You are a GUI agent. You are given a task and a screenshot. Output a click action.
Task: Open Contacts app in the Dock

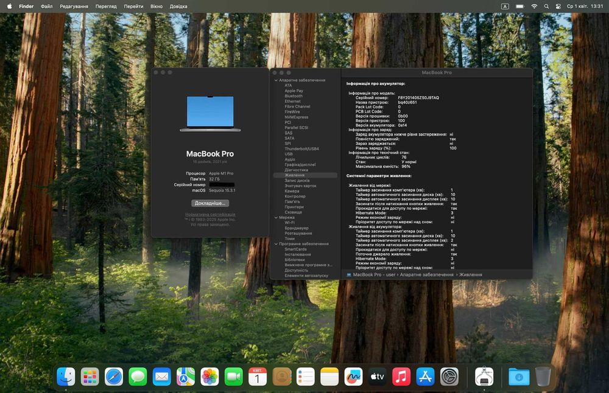point(281,377)
